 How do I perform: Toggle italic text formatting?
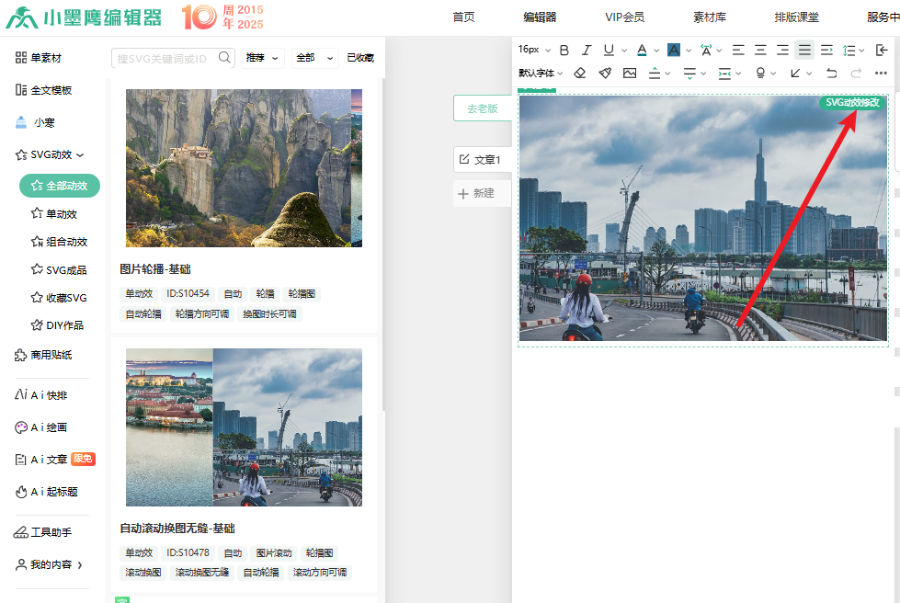click(x=587, y=50)
